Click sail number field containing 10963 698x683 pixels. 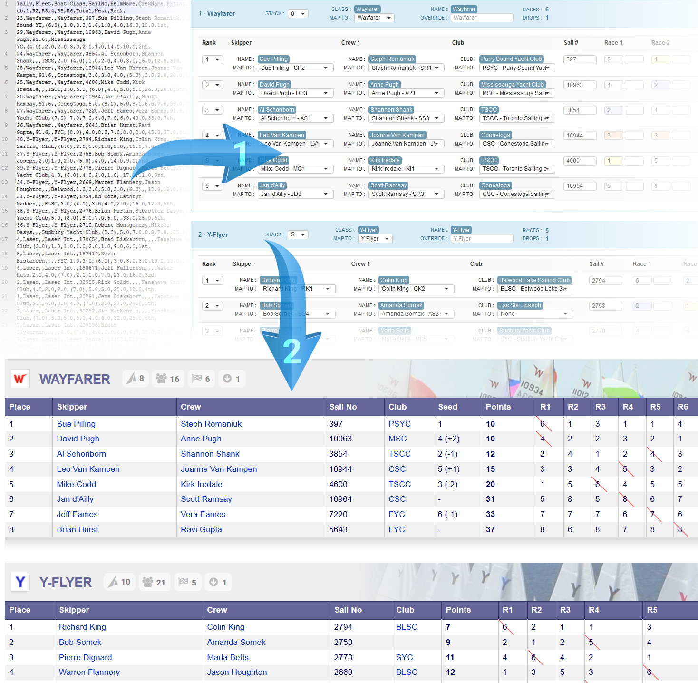click(x=580, y=85)
